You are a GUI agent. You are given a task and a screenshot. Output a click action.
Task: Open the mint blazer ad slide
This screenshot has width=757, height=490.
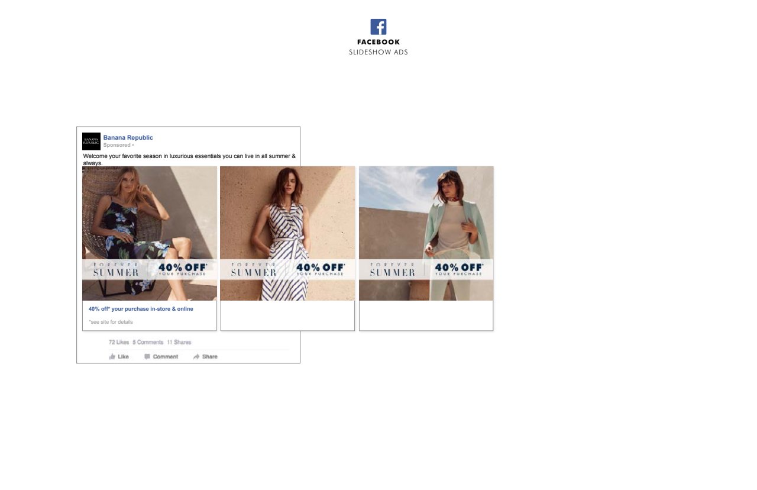[426, 233]
